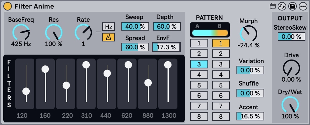Select pattern A slot 7
Viewport: 310px width, 125px height.
[199, 106]
